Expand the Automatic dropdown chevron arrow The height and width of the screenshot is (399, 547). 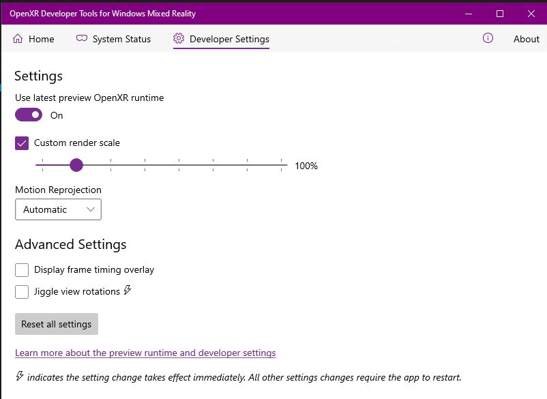[x=91, y=209]
